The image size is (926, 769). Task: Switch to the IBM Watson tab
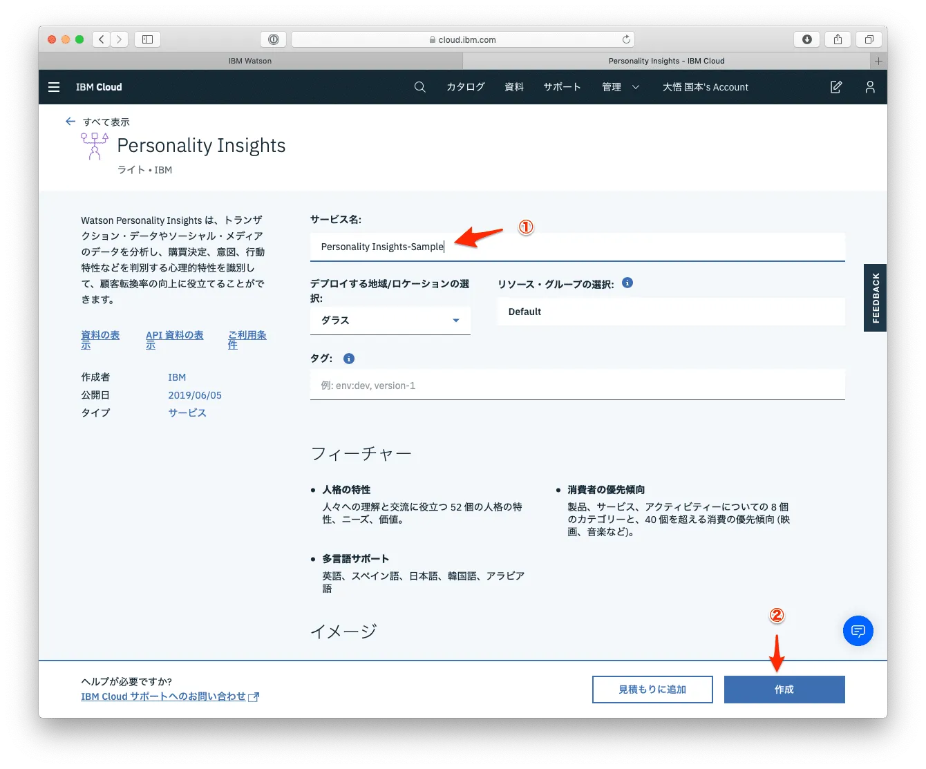[x=250, y=61]
